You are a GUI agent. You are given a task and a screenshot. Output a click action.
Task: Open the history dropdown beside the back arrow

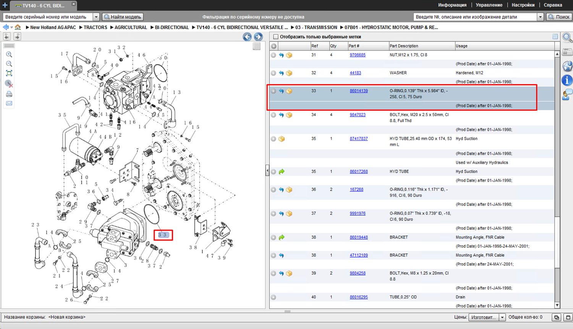[x=11, y=28]
